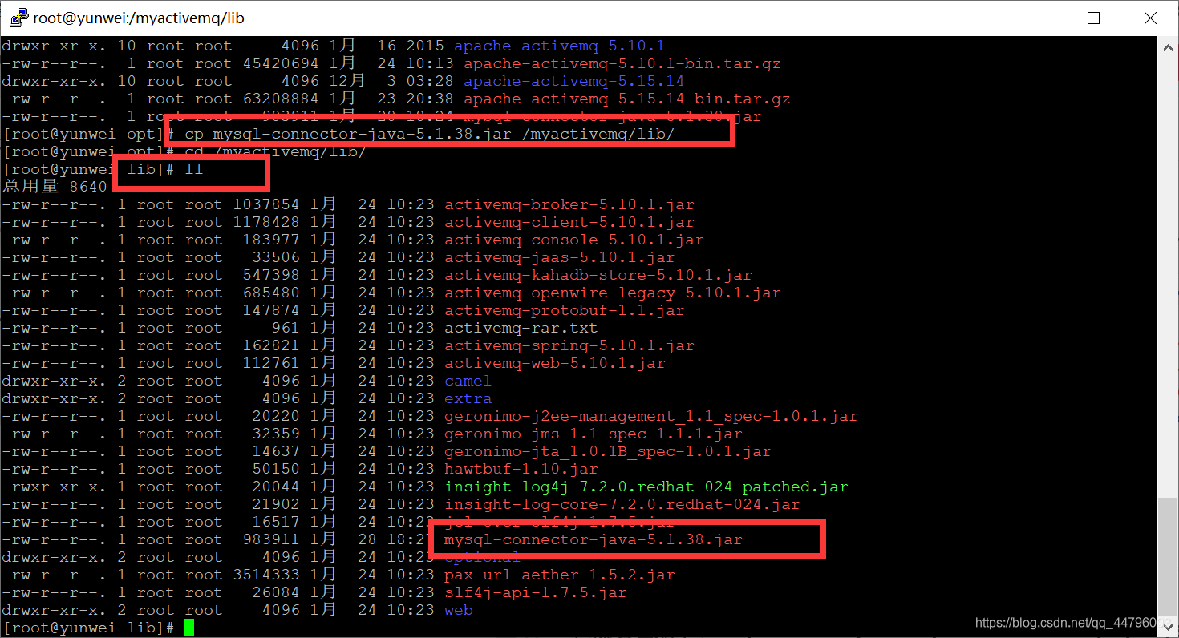Click file size 961 of activemq-rar.txt
The height and width of the screenshot is (638, 1179).
[x=285, y=328]
